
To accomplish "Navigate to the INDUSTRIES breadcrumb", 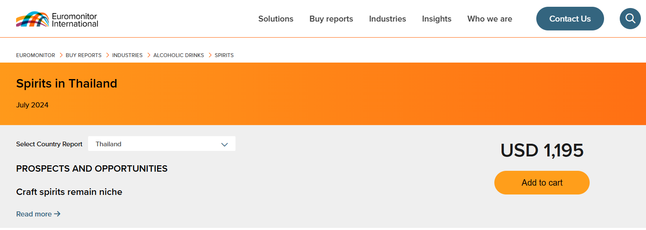I will point(127,55).
